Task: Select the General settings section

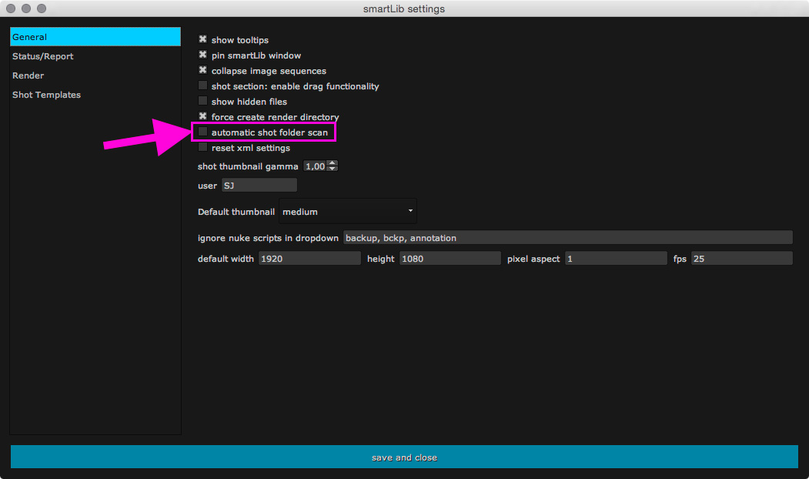Action: click(95, 37)
